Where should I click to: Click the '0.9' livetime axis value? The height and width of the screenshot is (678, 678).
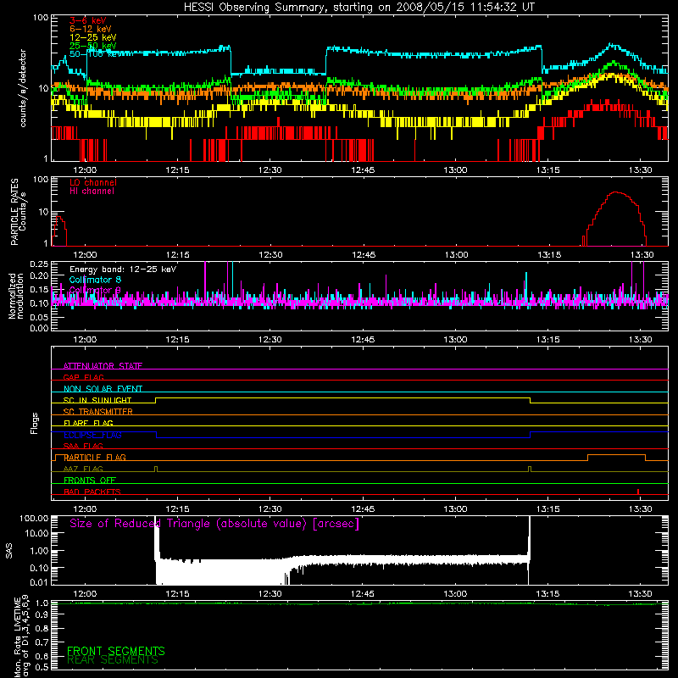click(42, 615)
